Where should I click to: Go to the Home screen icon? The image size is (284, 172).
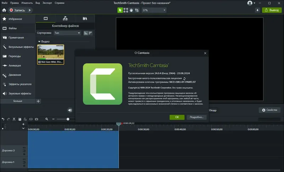4,10
